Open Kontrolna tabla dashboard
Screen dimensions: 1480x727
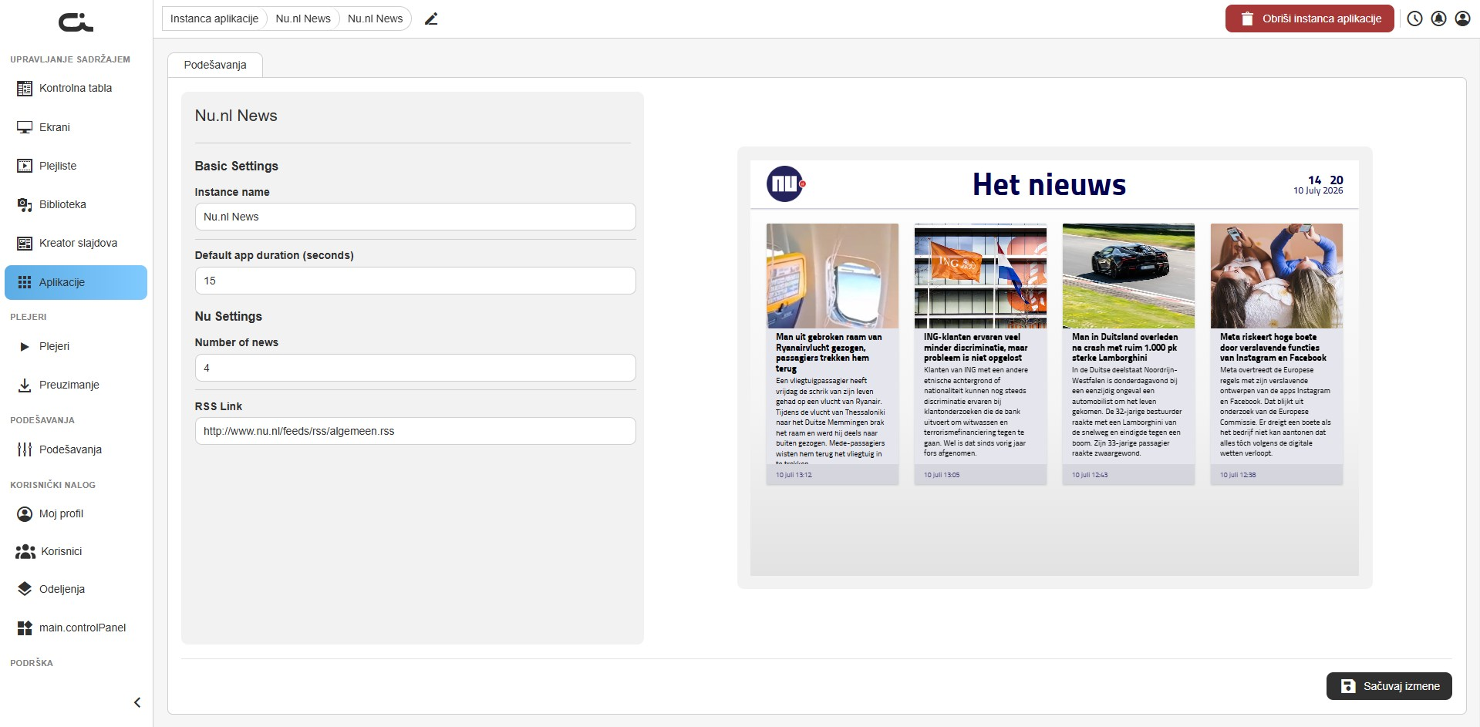(x=76, y=88)
